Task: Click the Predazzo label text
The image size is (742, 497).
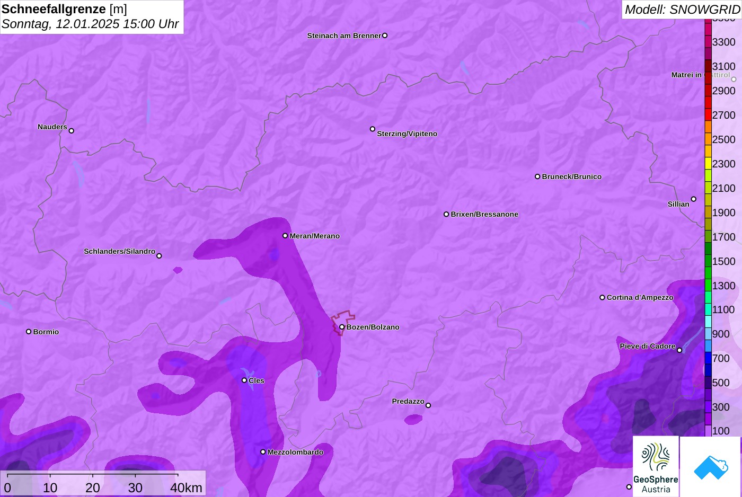Action: tap(408, 402)
